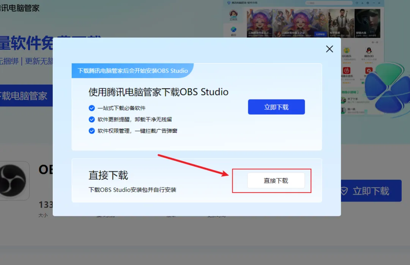Click the blue 立即下载 button in the dialog

click(x=276, y=107)
